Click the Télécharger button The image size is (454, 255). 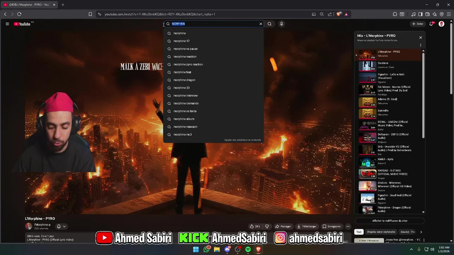[x=307, y=226]
